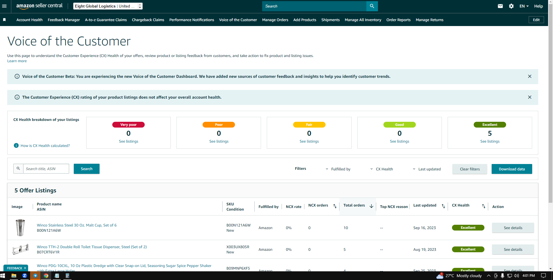Viewport: 553px width, 280px height.
Task: Dismiss the CX rating account health banner
Action: click(x=530, y=97)
